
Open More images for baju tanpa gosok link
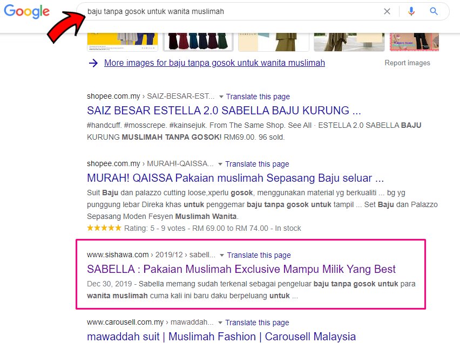[x=214, y=63]
